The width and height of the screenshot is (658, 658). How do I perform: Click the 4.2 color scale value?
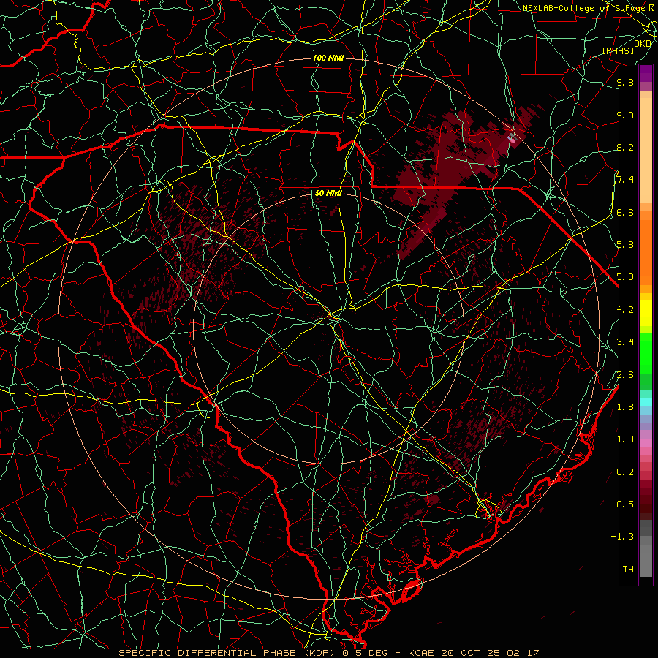pos(625,310)
